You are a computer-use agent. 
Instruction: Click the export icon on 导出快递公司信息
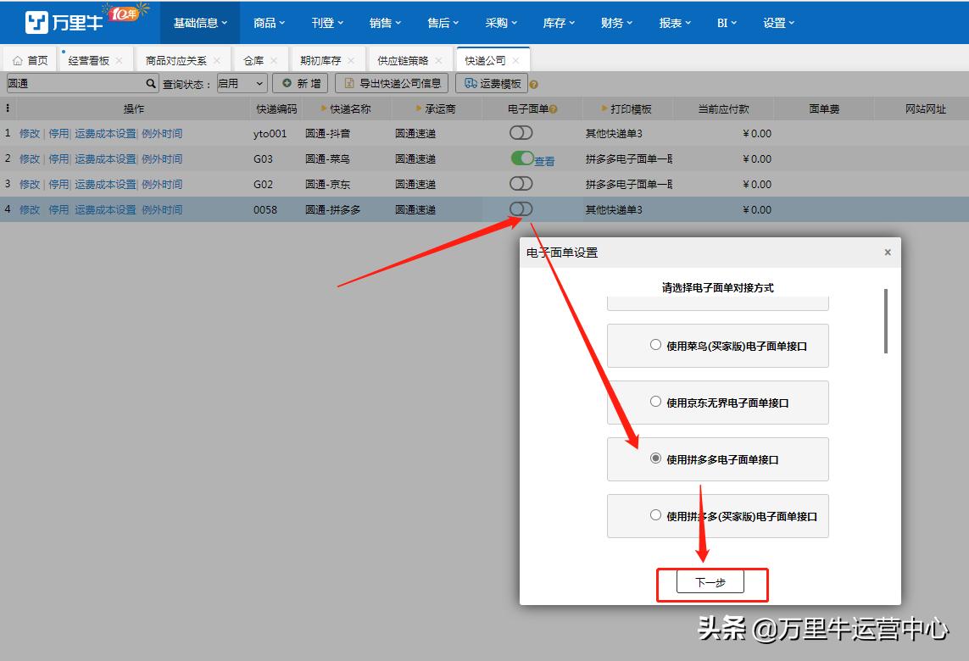point(349,83)
